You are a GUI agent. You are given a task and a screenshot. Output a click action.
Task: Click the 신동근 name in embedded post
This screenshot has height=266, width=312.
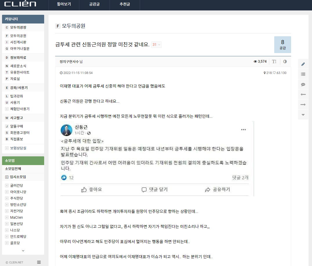coord(81,127)
